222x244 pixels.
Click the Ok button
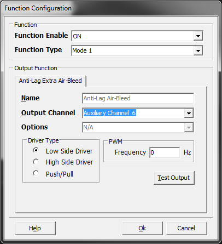142,228
